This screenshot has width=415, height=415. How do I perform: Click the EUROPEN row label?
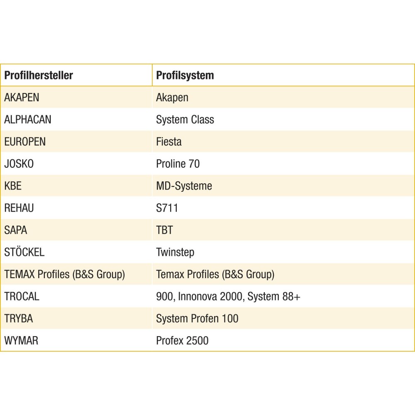click(x=25, y=142)
